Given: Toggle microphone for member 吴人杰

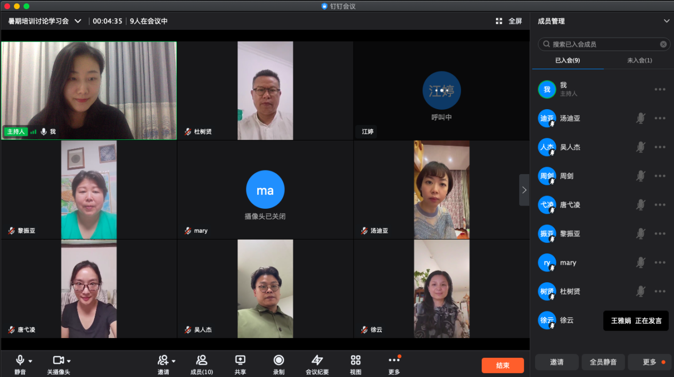Looking at the screenshot, I should point(641,147).
